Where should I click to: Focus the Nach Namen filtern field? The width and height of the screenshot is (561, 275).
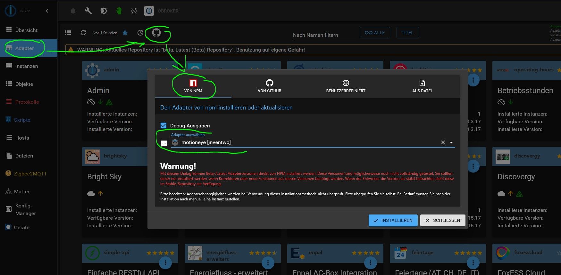point(324,35)
